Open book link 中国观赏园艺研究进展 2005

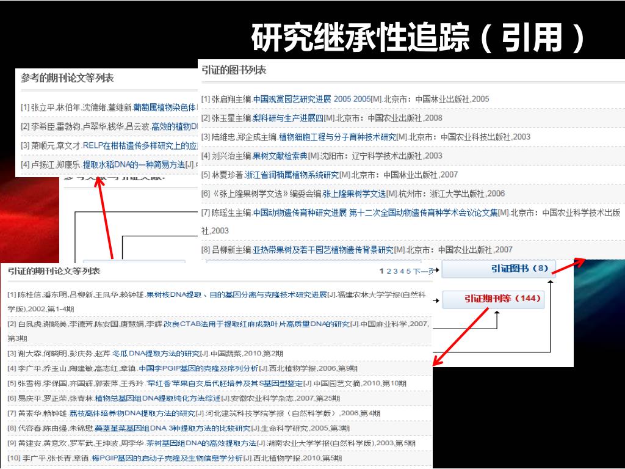click(x=312, y=99)
